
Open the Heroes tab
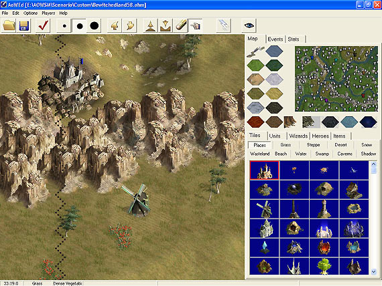pos(320,136)
